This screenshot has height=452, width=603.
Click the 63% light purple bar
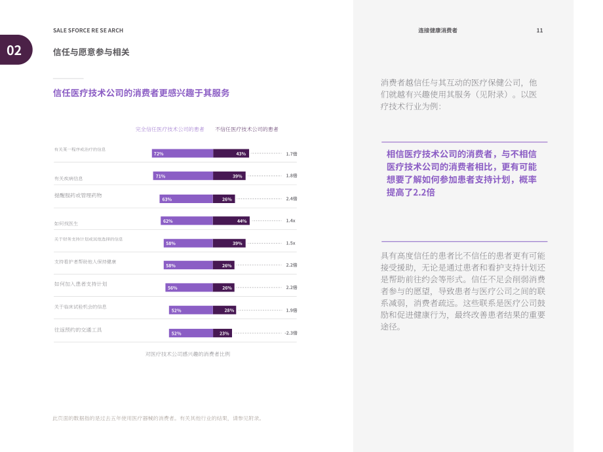click(186, 199)
